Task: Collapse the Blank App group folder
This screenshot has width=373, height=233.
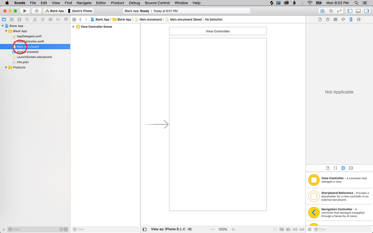Action: click(x=6, y=31)
